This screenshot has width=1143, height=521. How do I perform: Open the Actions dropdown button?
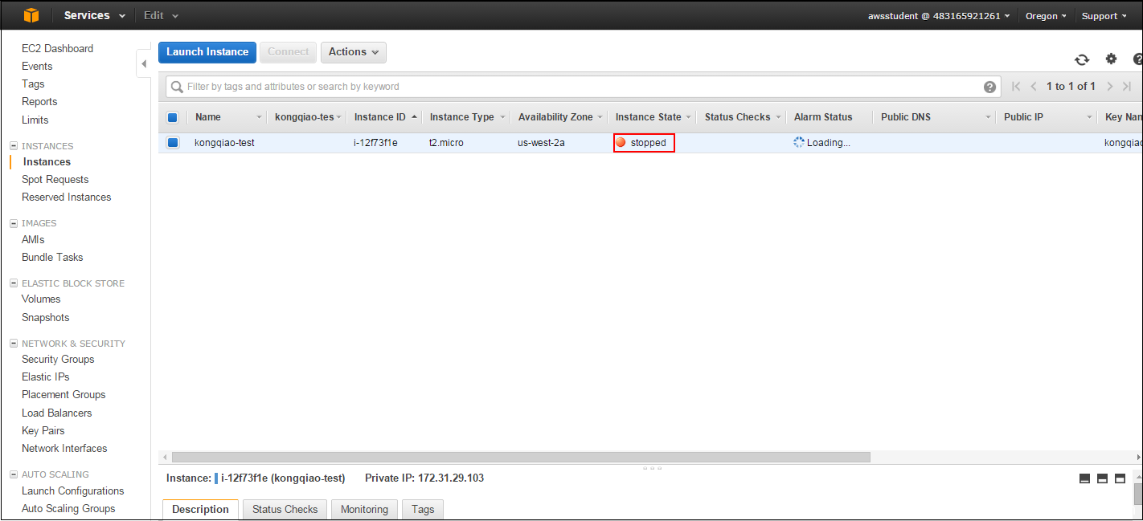353,52
